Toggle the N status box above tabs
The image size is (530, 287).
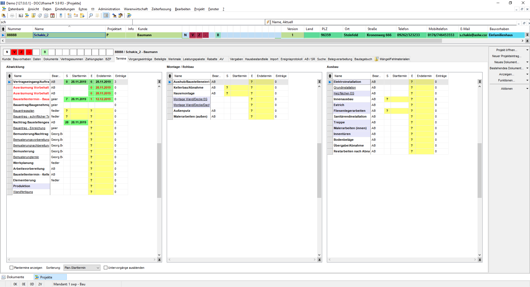point(7,52)
